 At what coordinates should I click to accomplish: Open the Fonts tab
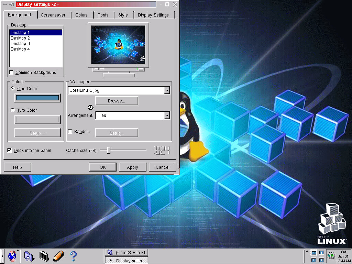103,15
